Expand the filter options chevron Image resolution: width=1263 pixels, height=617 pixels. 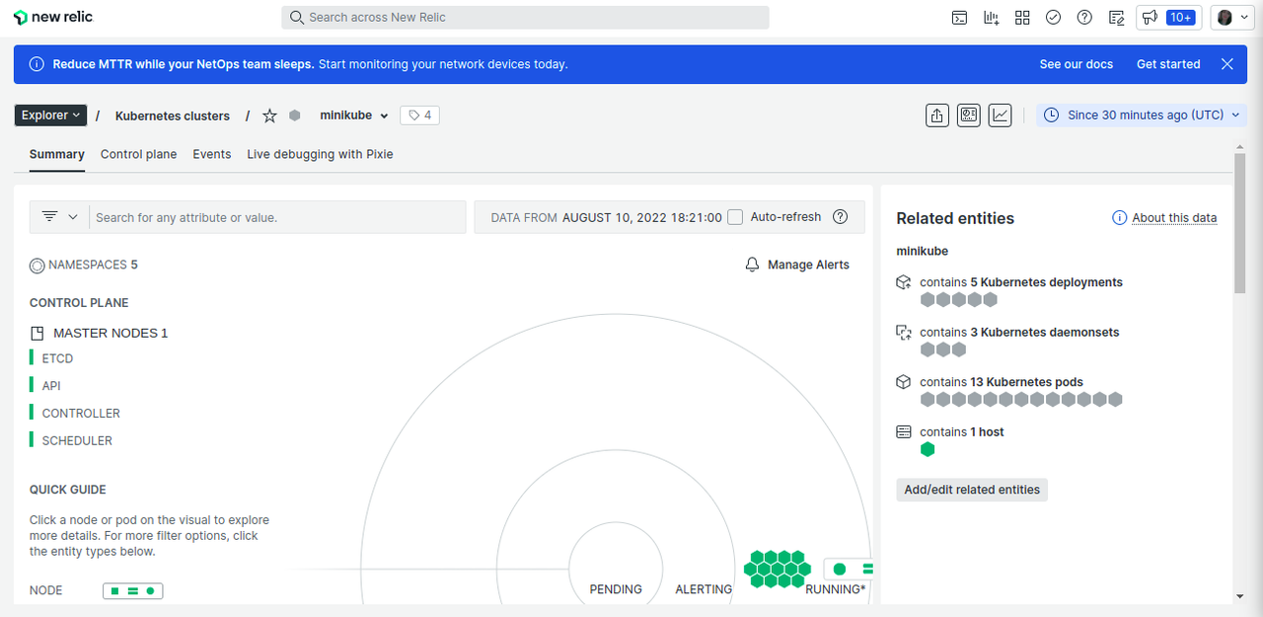[73, 217]
